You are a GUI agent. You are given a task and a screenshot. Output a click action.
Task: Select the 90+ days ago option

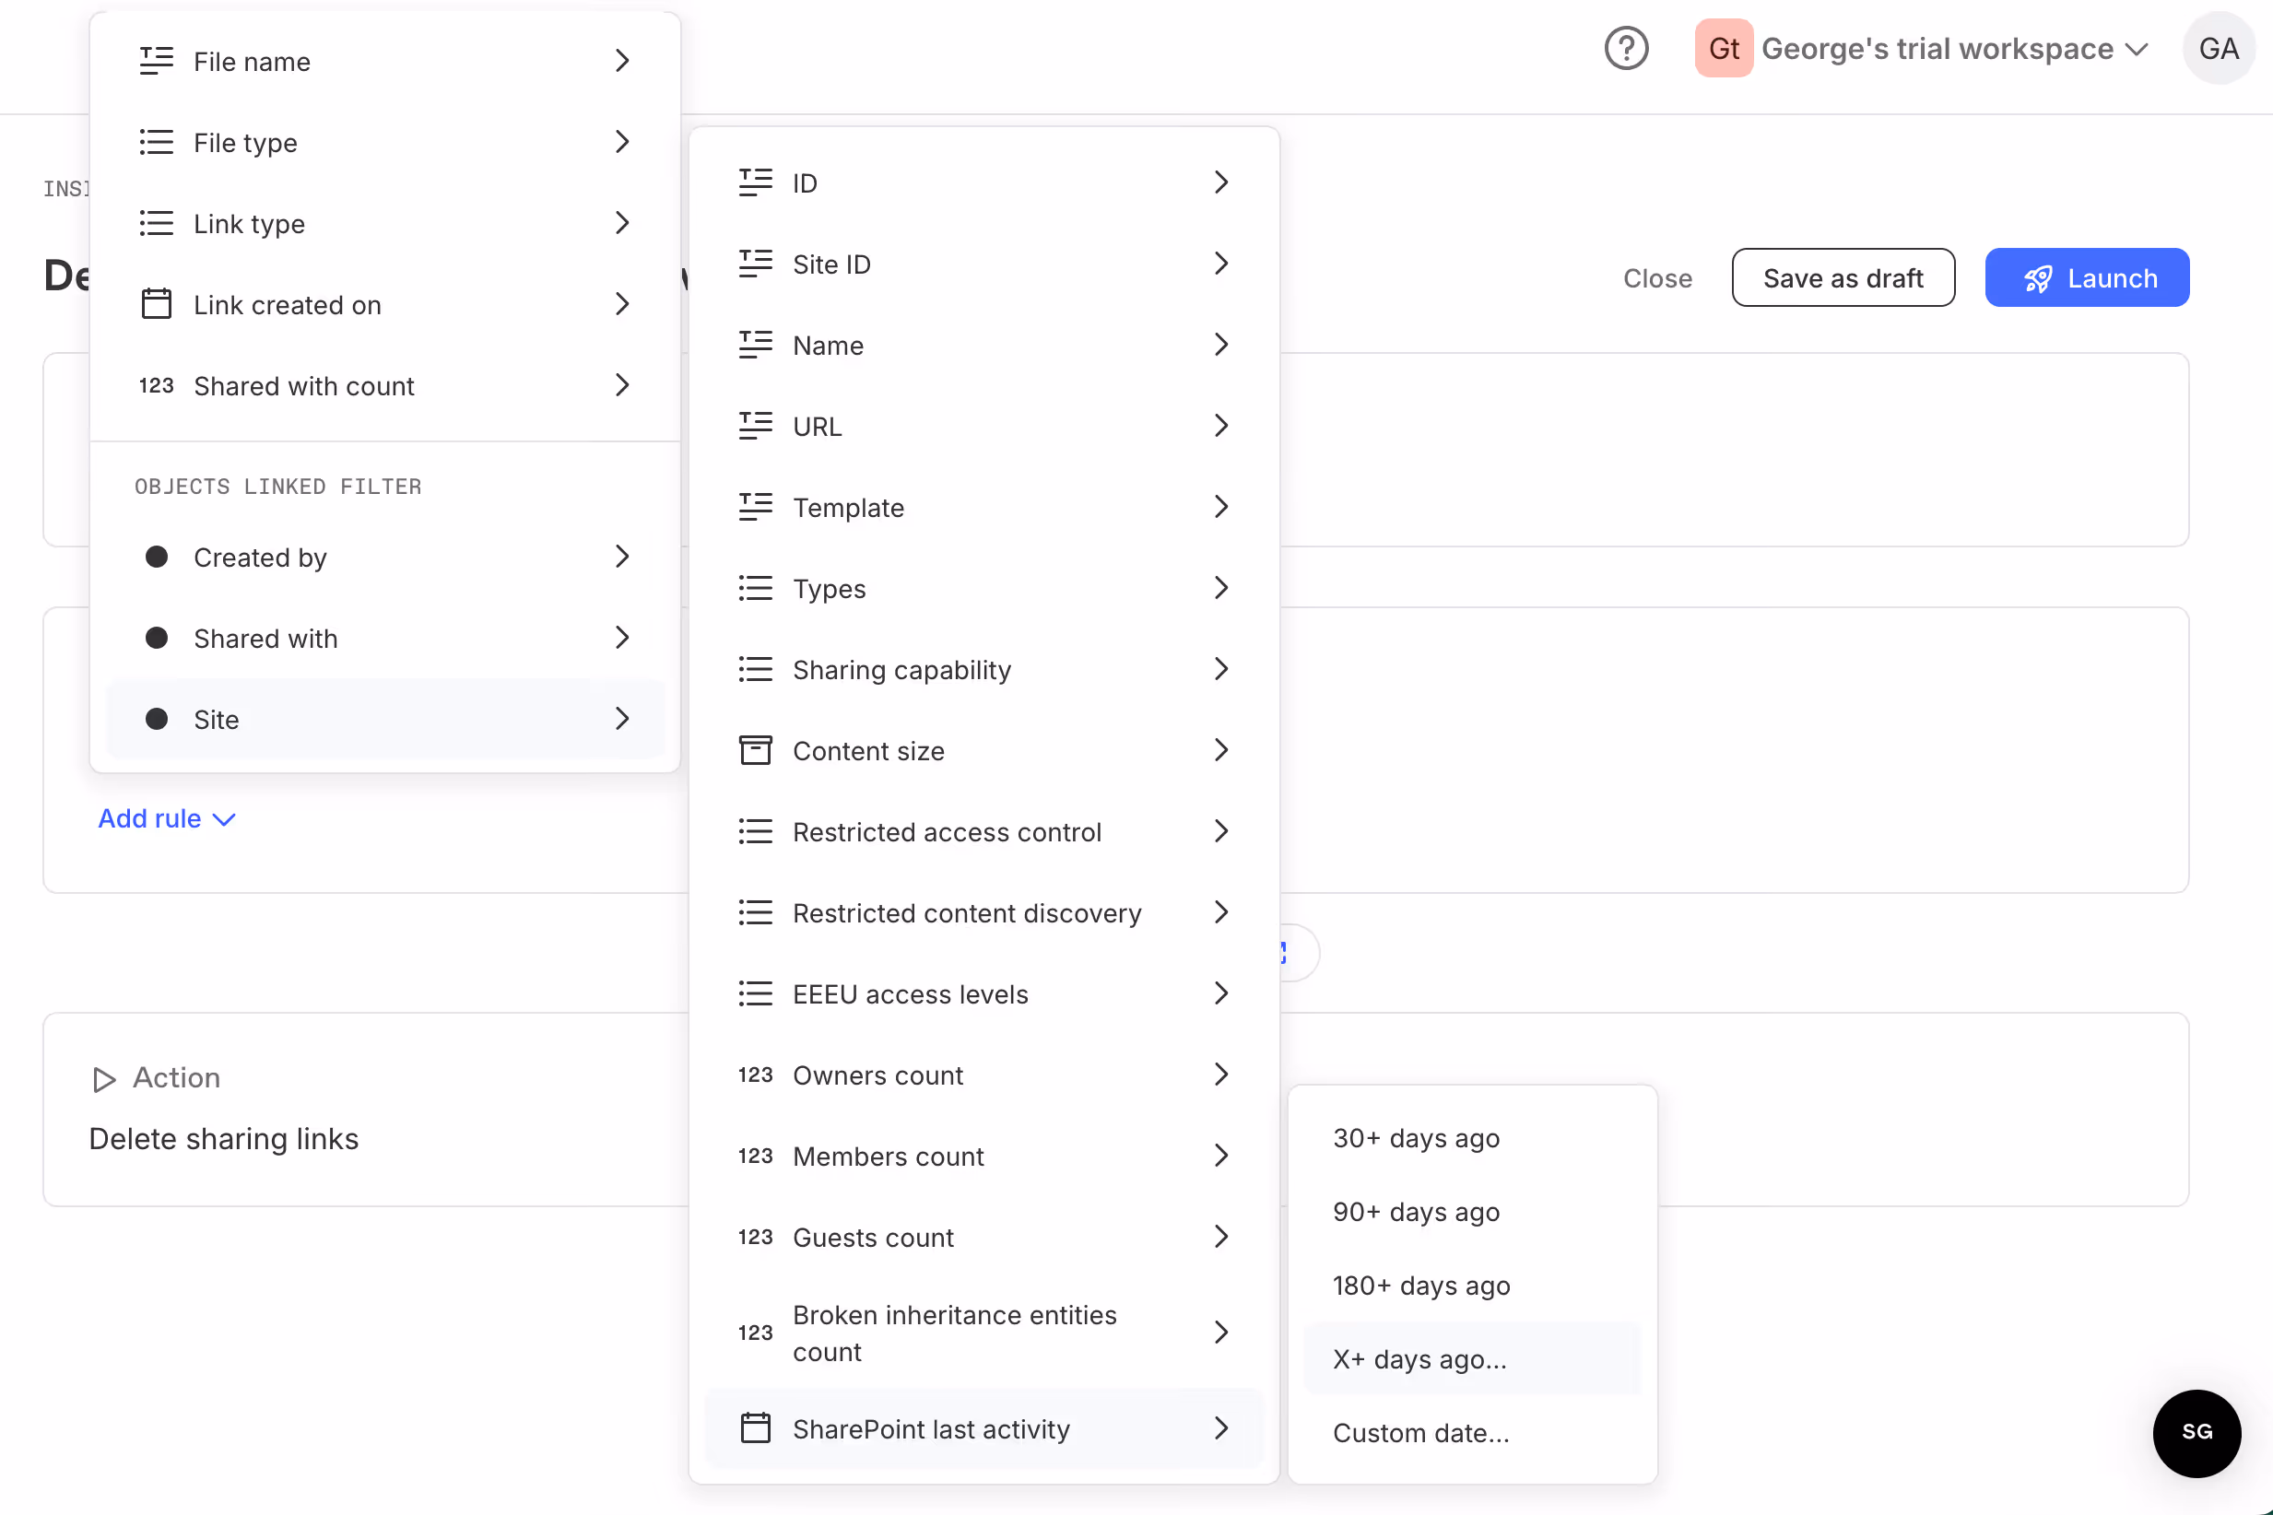click(1416, 1212)
